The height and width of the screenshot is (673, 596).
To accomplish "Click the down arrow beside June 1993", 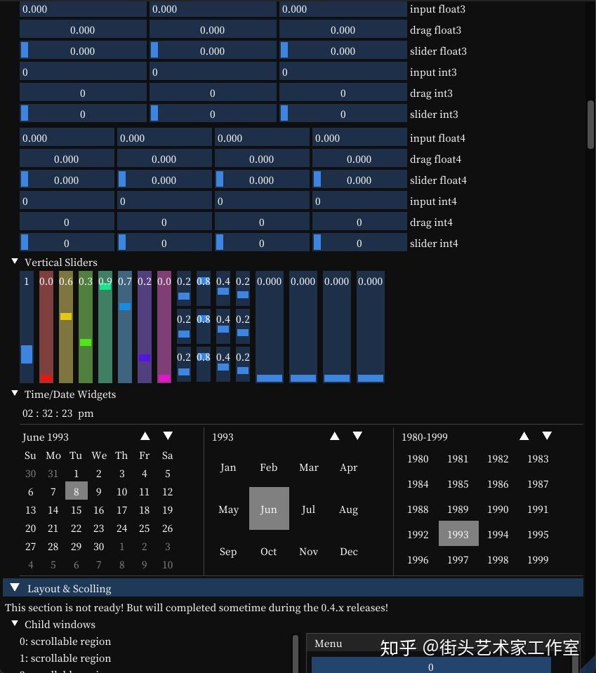I will click(167, 436).
